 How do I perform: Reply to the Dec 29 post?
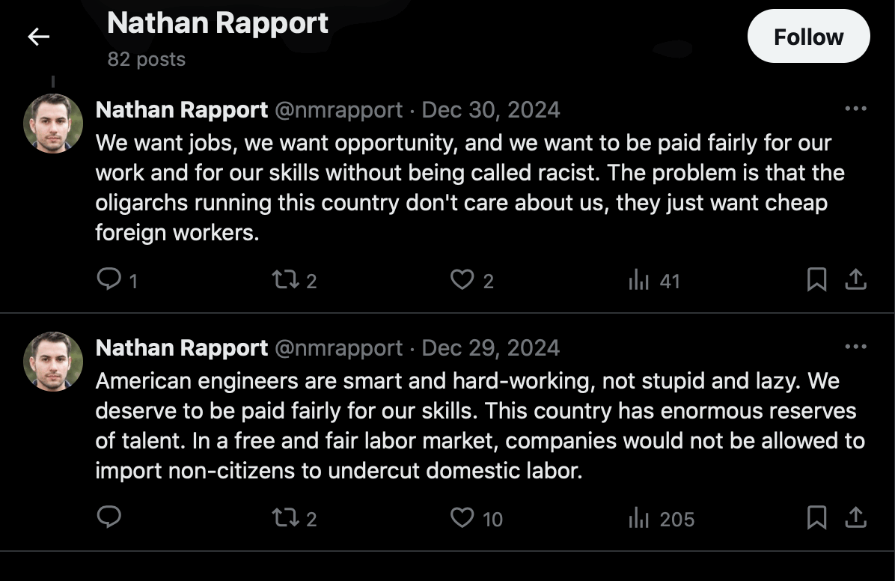[109, 517]
